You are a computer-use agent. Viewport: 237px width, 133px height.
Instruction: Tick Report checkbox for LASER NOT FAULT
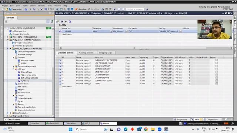tap(217, 75)
